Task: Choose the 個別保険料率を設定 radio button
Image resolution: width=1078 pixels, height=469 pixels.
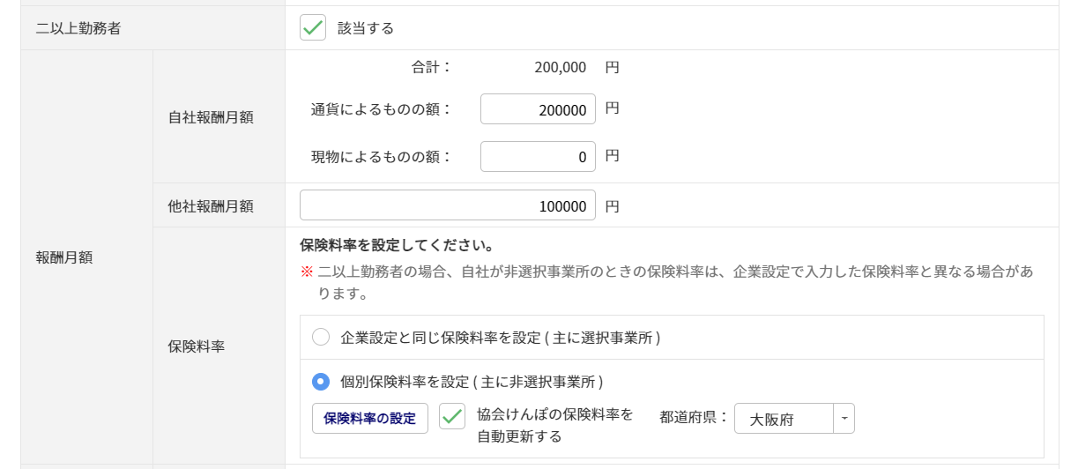Action: [x=321, y=382]
